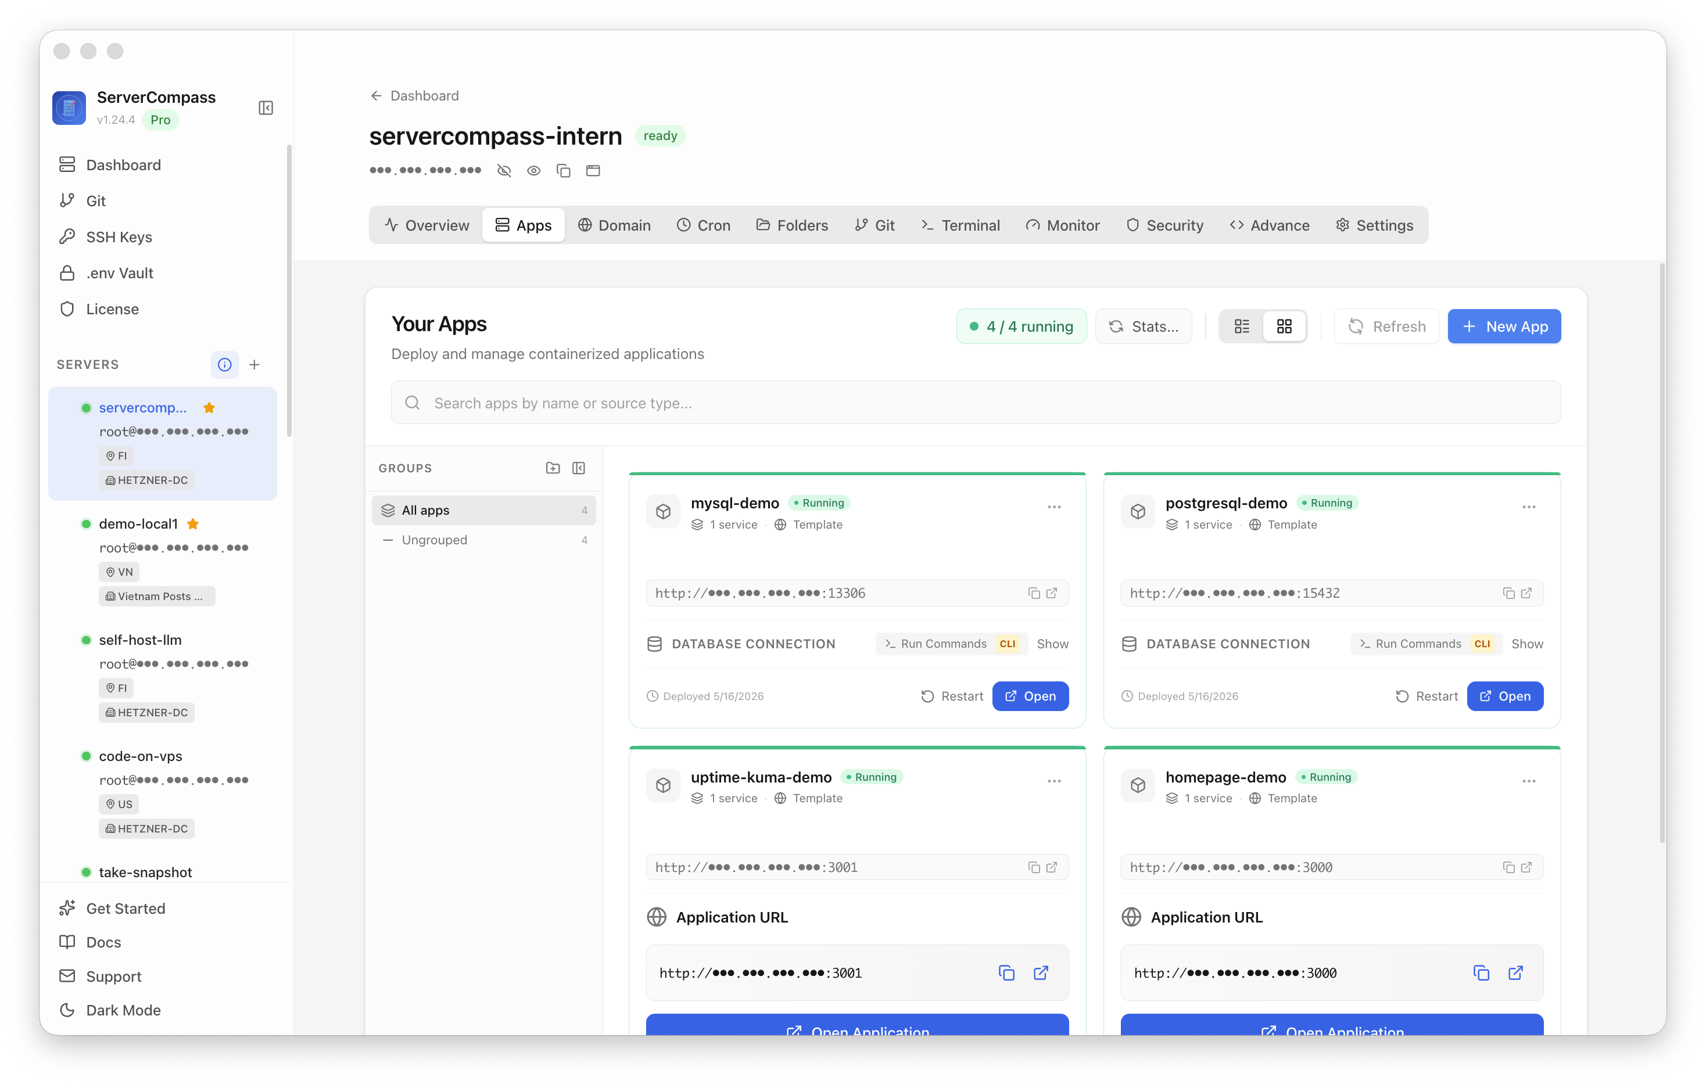Go back to Dashboard via arrow link
Viewport: 1706px width, 1084px height.
(414, 96)
